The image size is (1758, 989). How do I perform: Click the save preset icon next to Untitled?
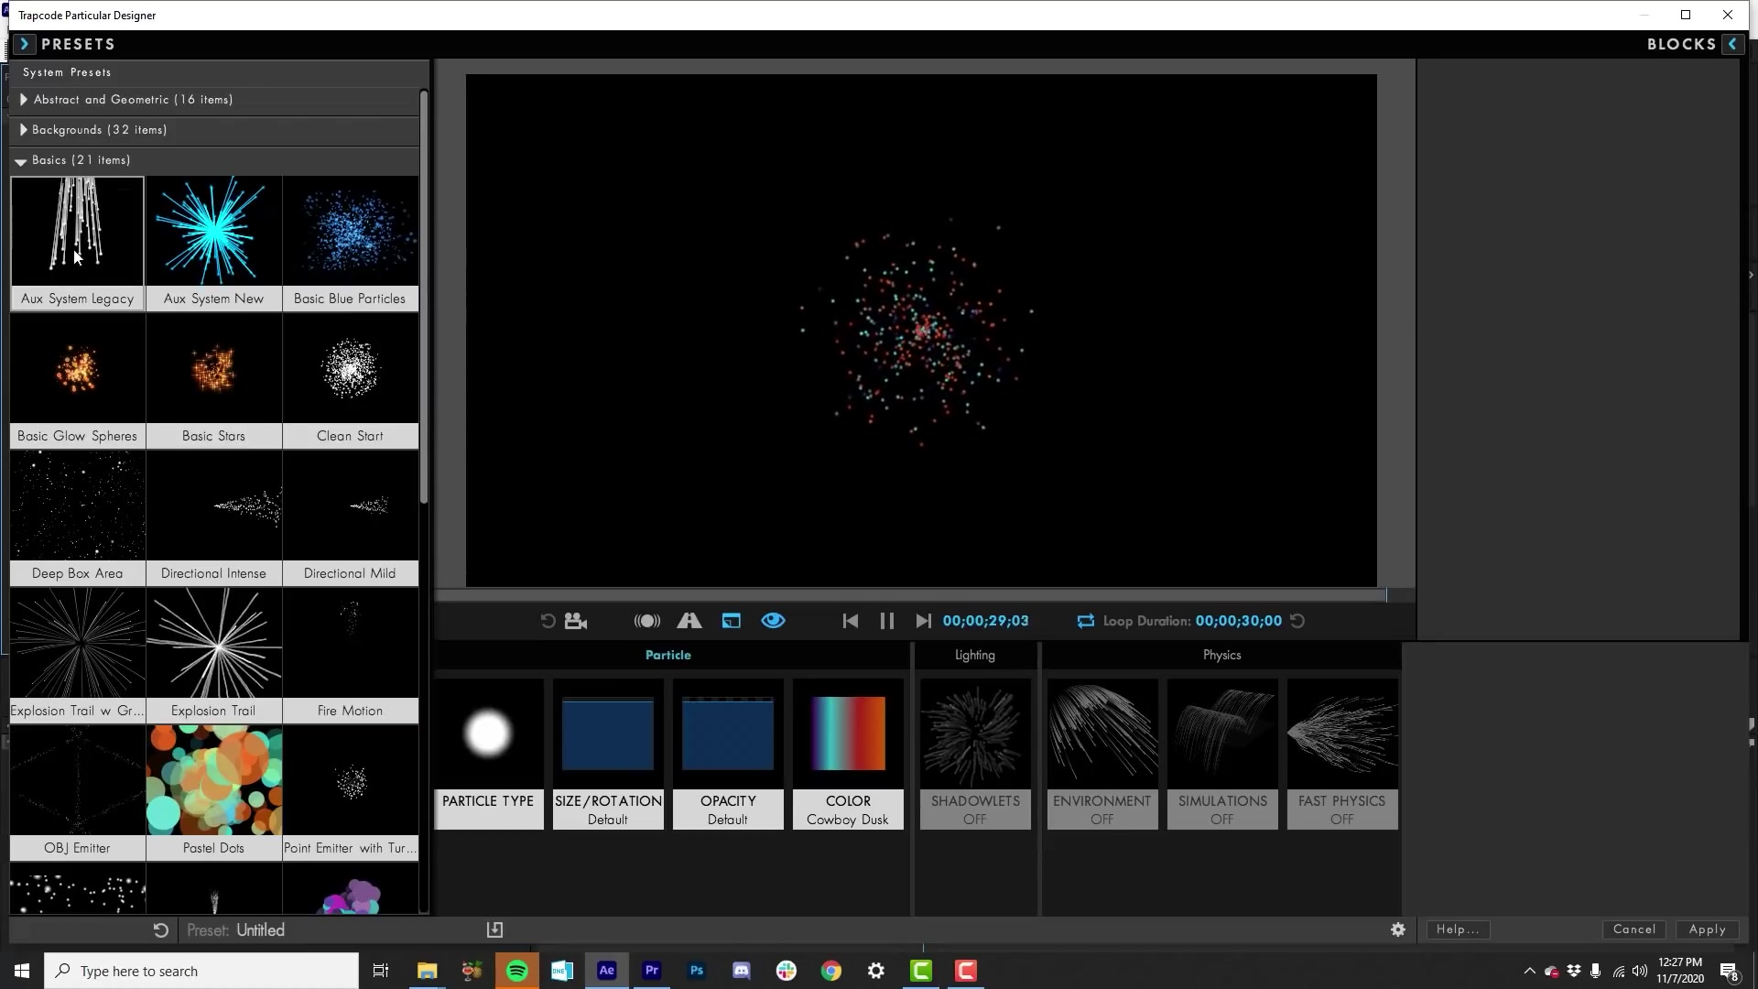(x=494, y=929)
